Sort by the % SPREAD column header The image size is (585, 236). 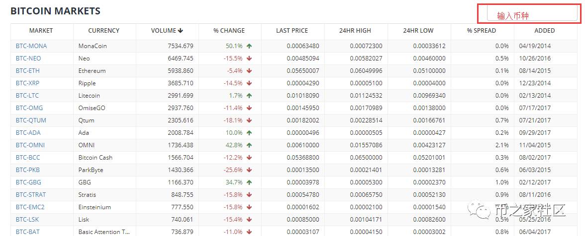tap(482, 30)
